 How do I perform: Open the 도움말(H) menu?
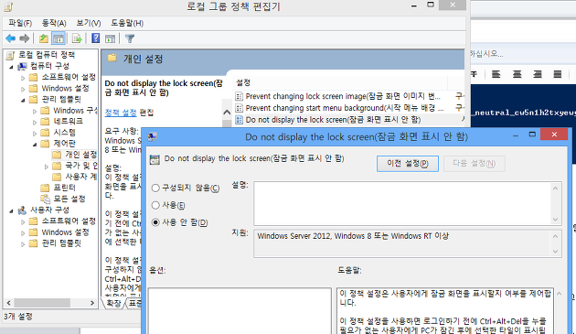pyautogui.click(x=127, y=23)
